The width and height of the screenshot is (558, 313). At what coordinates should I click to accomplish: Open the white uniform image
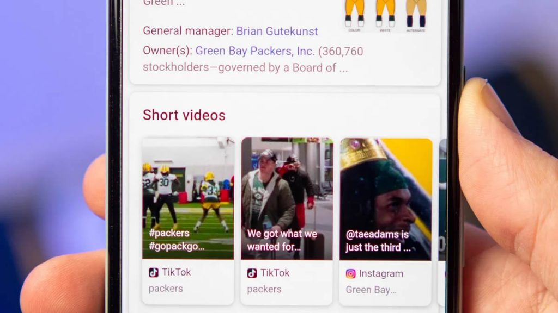coord(385,15)
